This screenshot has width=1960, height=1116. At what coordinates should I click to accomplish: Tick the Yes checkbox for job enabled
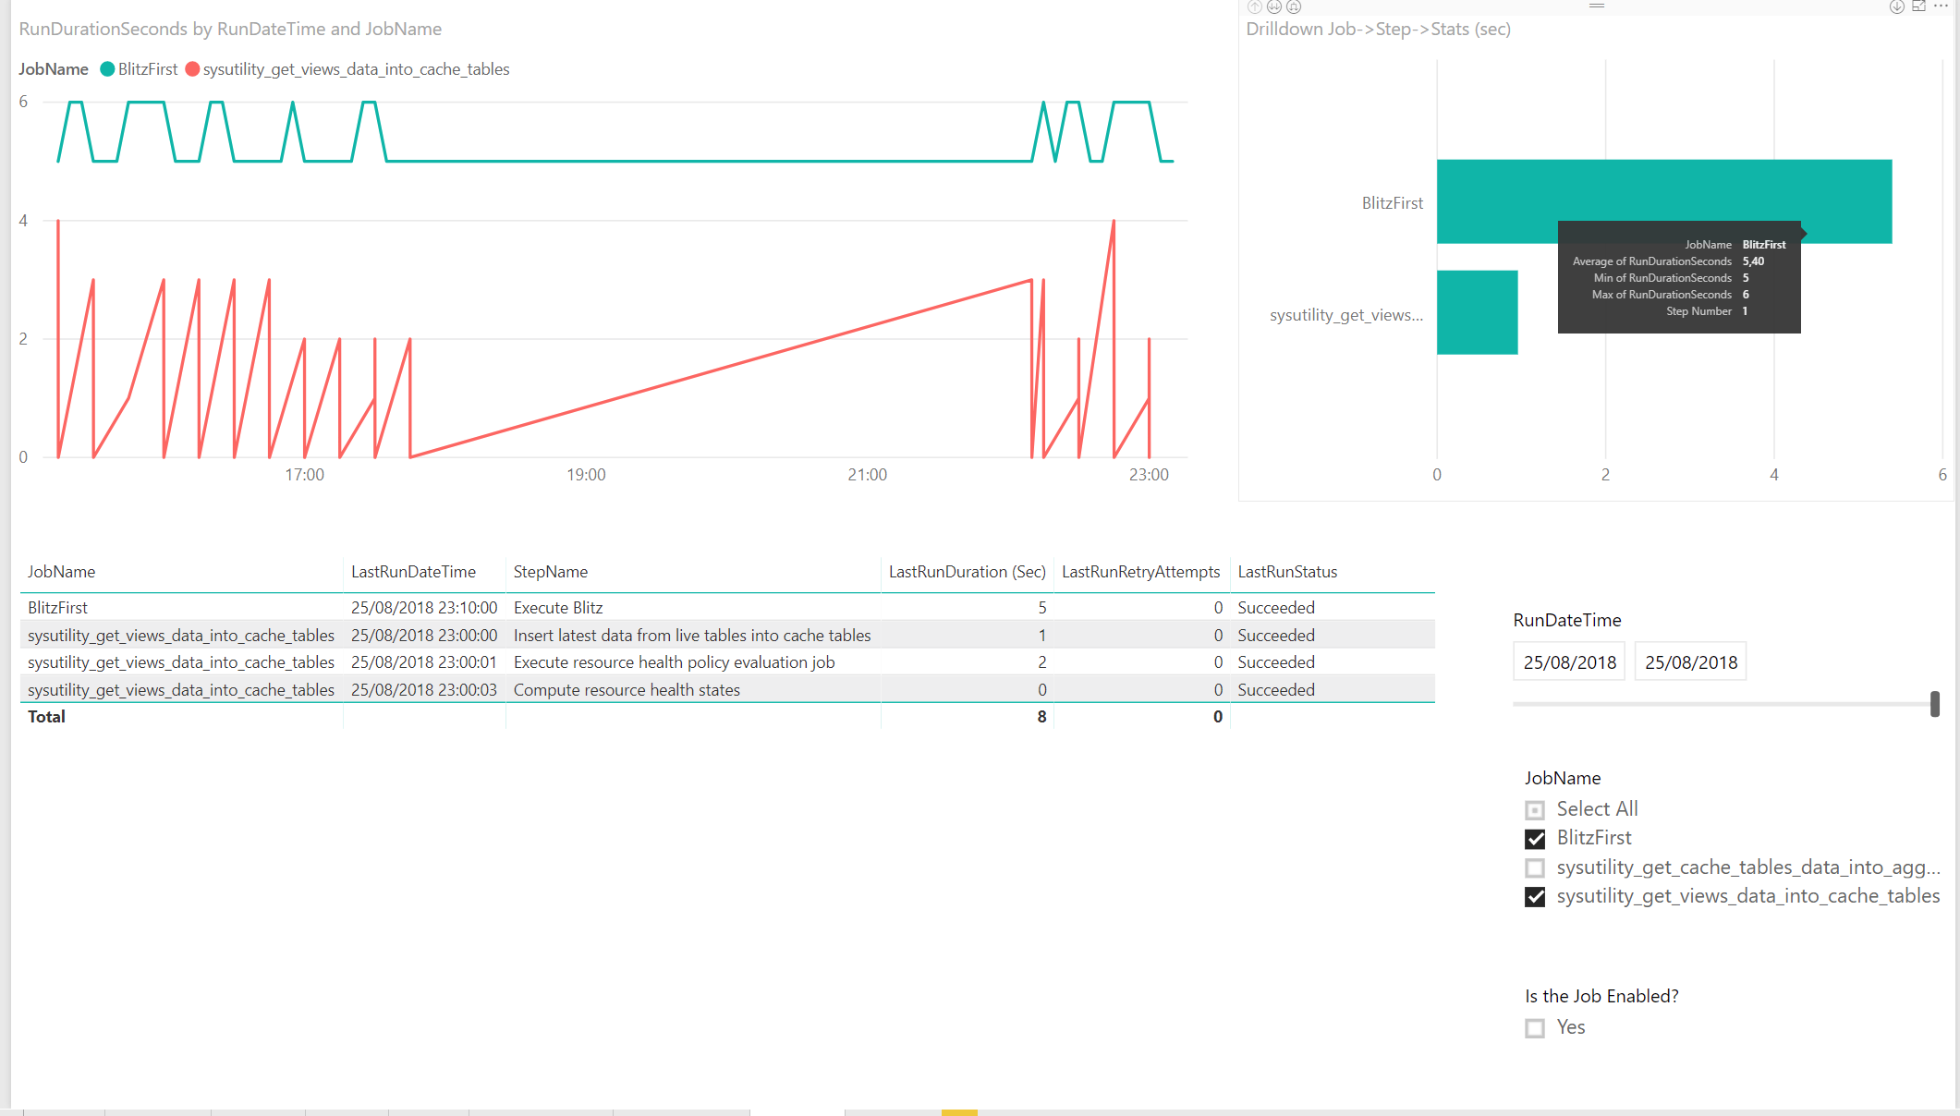tap(1535, 1028)
